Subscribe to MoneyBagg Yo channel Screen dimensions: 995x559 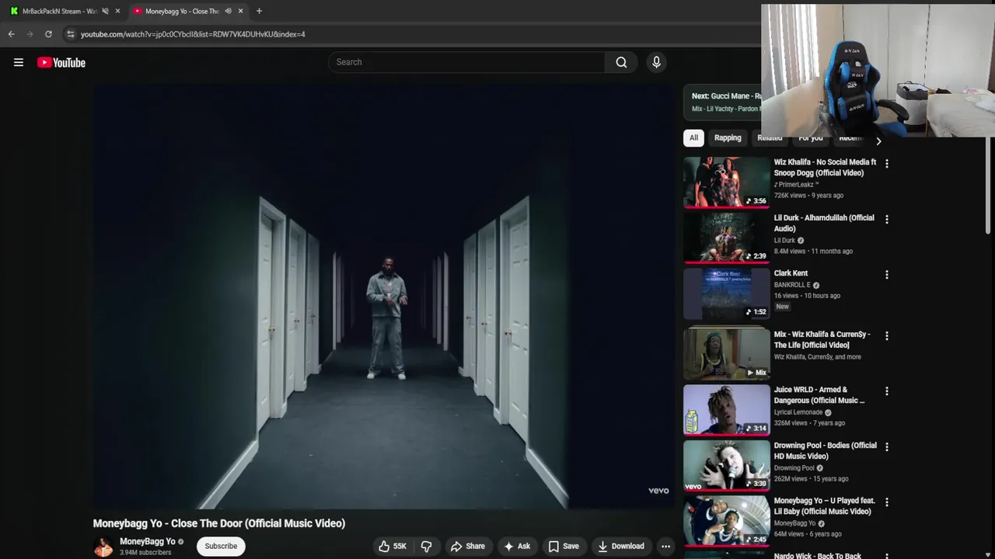click(x=221, y=547)
